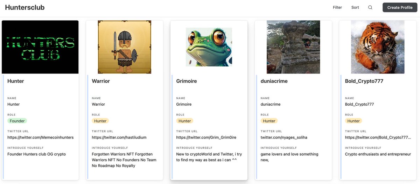Open the nyages_soliha Twitter link
Screen dimensions: 420x184
click(284, 137)
